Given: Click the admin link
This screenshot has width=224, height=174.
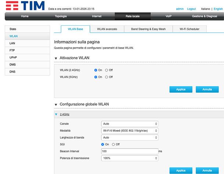Looking at the screenshot, I should (180, 9).
